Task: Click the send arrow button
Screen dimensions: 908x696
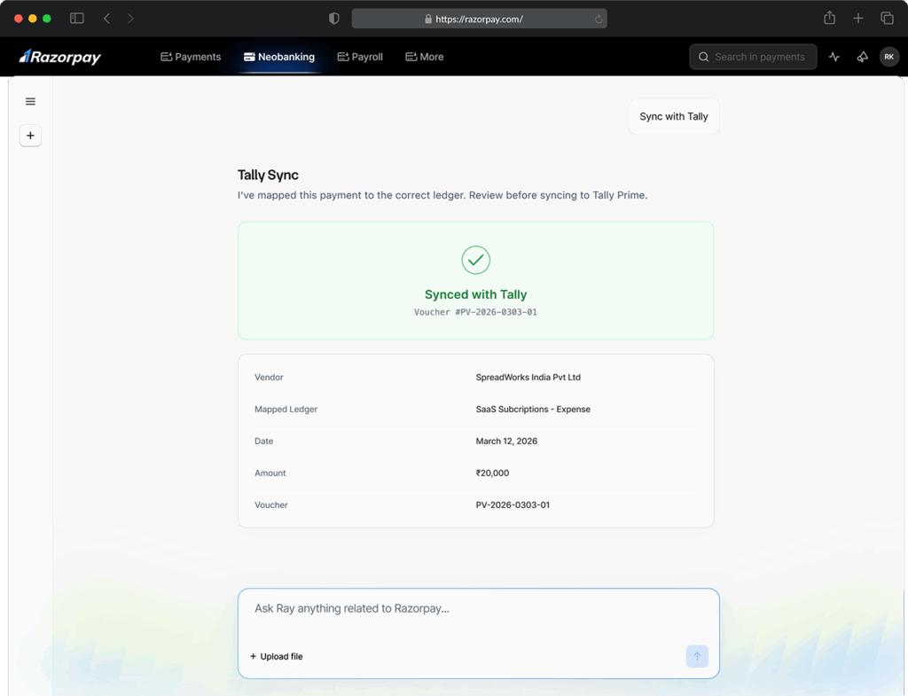Action: point(696,656)
